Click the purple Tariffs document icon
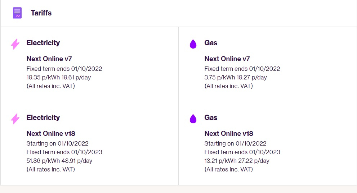357x193 pixels. coord(17,13)
